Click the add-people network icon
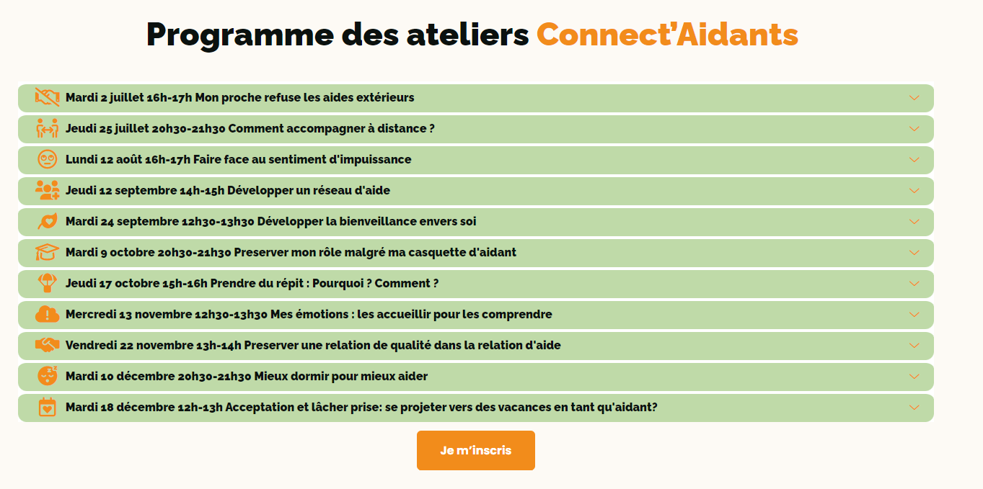 (x=48, y=190)
